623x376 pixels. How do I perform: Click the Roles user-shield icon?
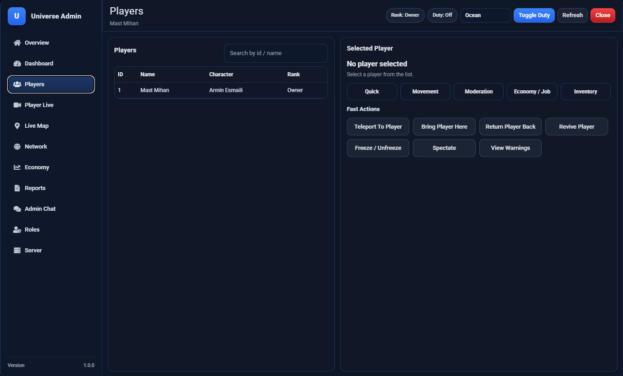tap(17, 230)
